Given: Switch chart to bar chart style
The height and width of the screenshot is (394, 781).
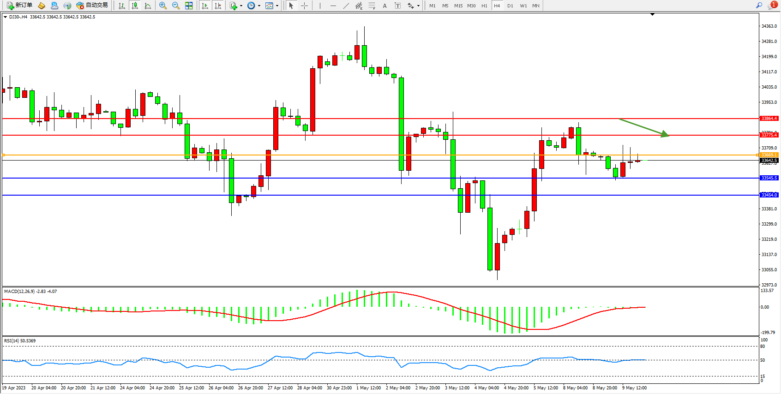Looking at the screenshot, I should pos(122,6).
